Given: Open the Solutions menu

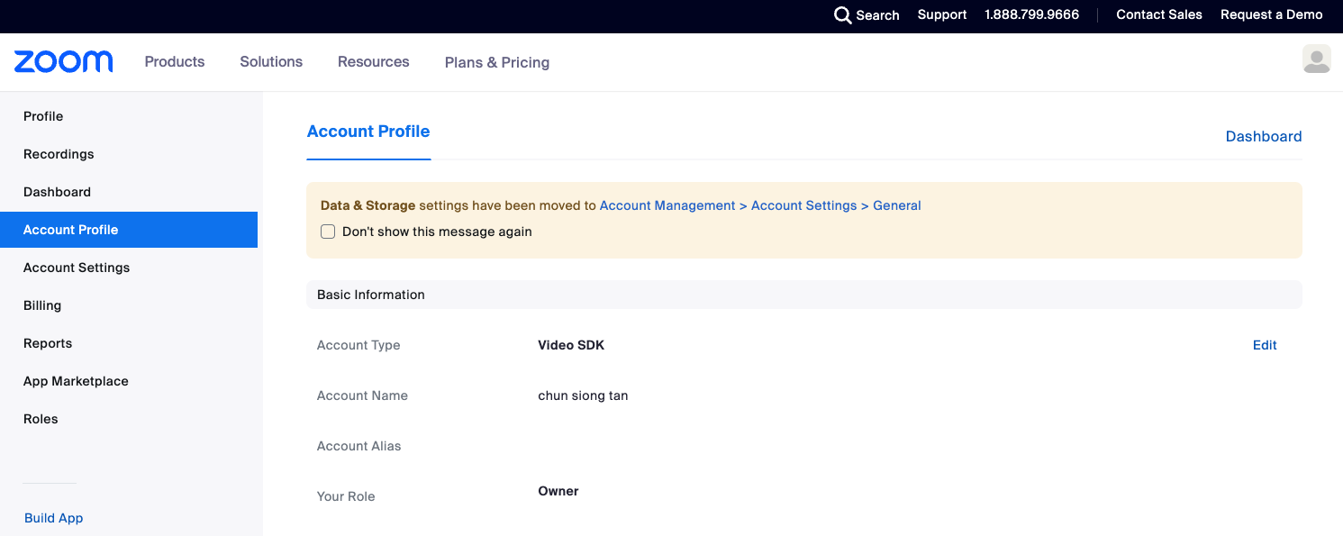Looking at the screenshot, I should 271,61.
